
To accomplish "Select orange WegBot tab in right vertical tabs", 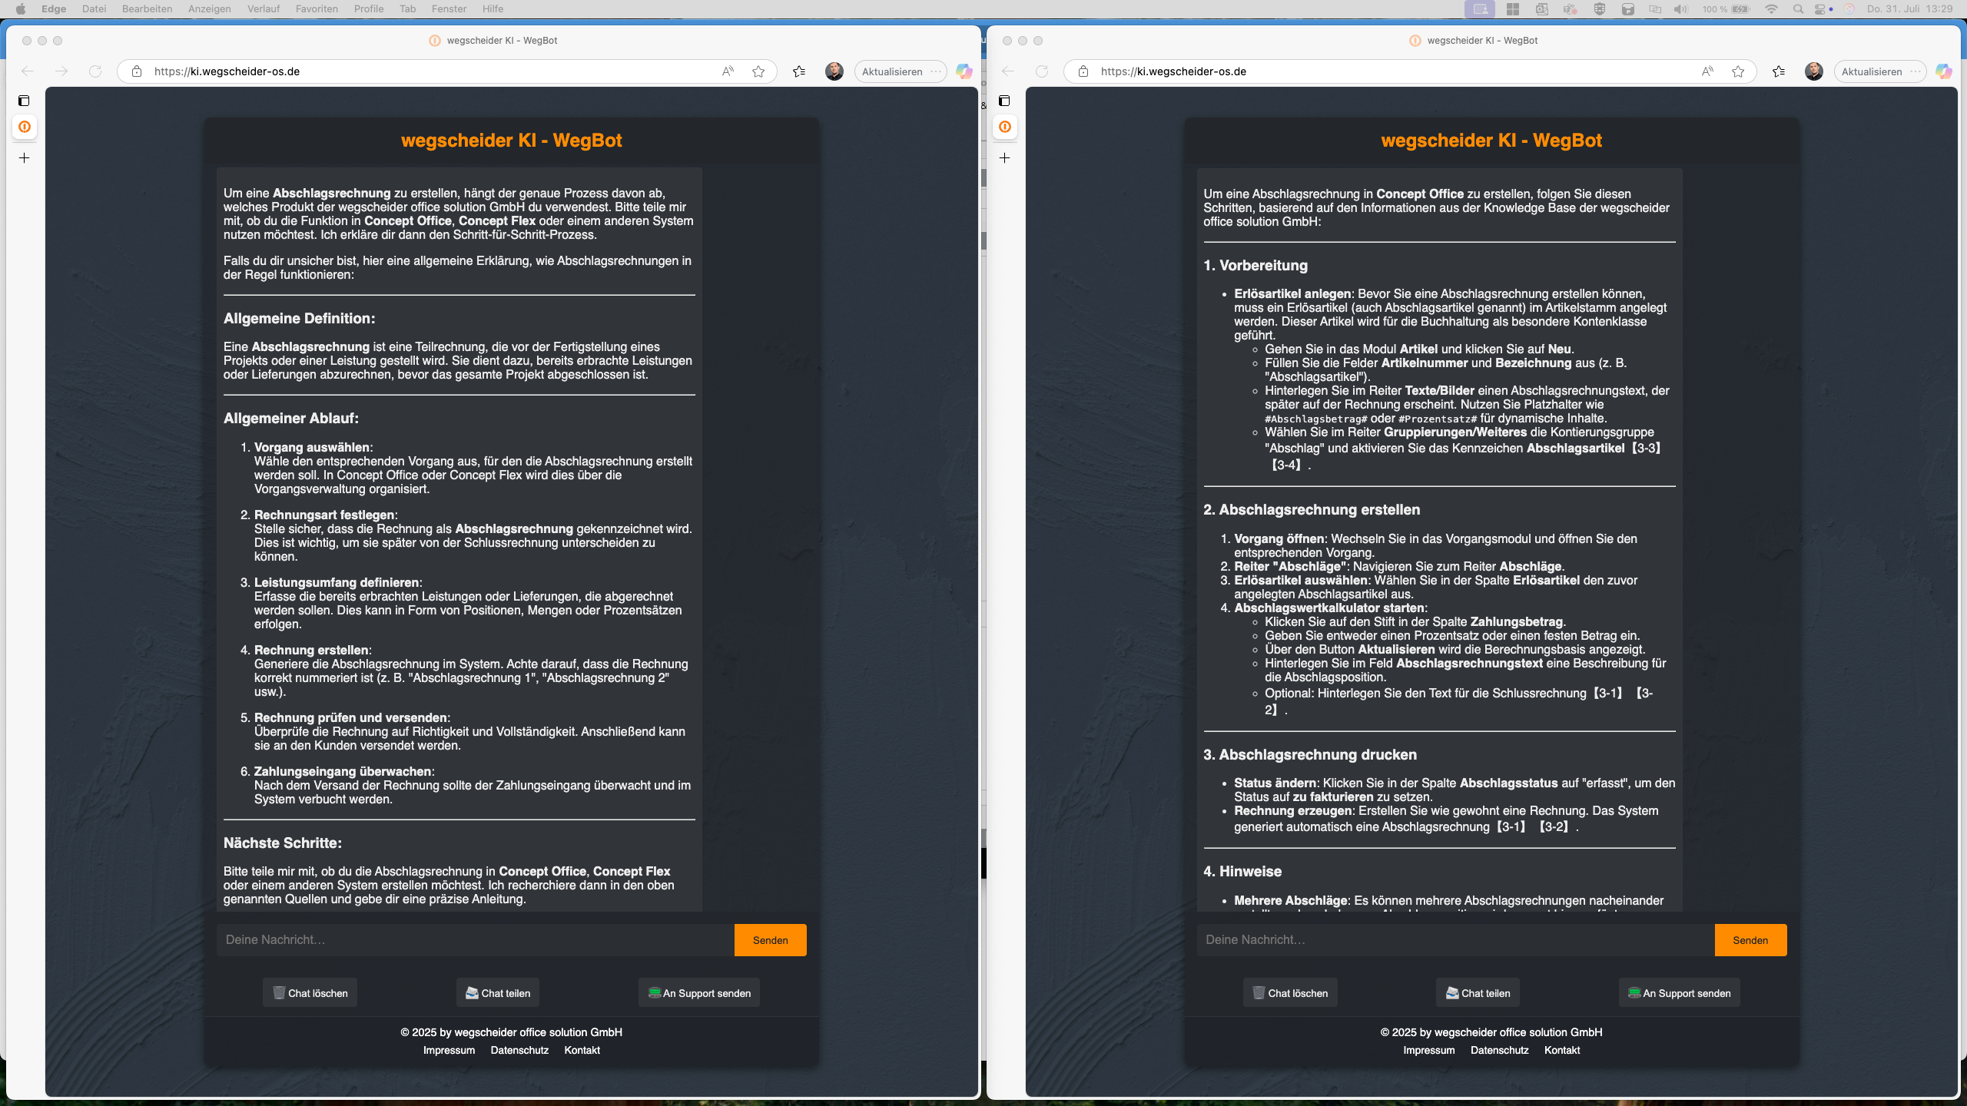I will [x=1005, y=127].
